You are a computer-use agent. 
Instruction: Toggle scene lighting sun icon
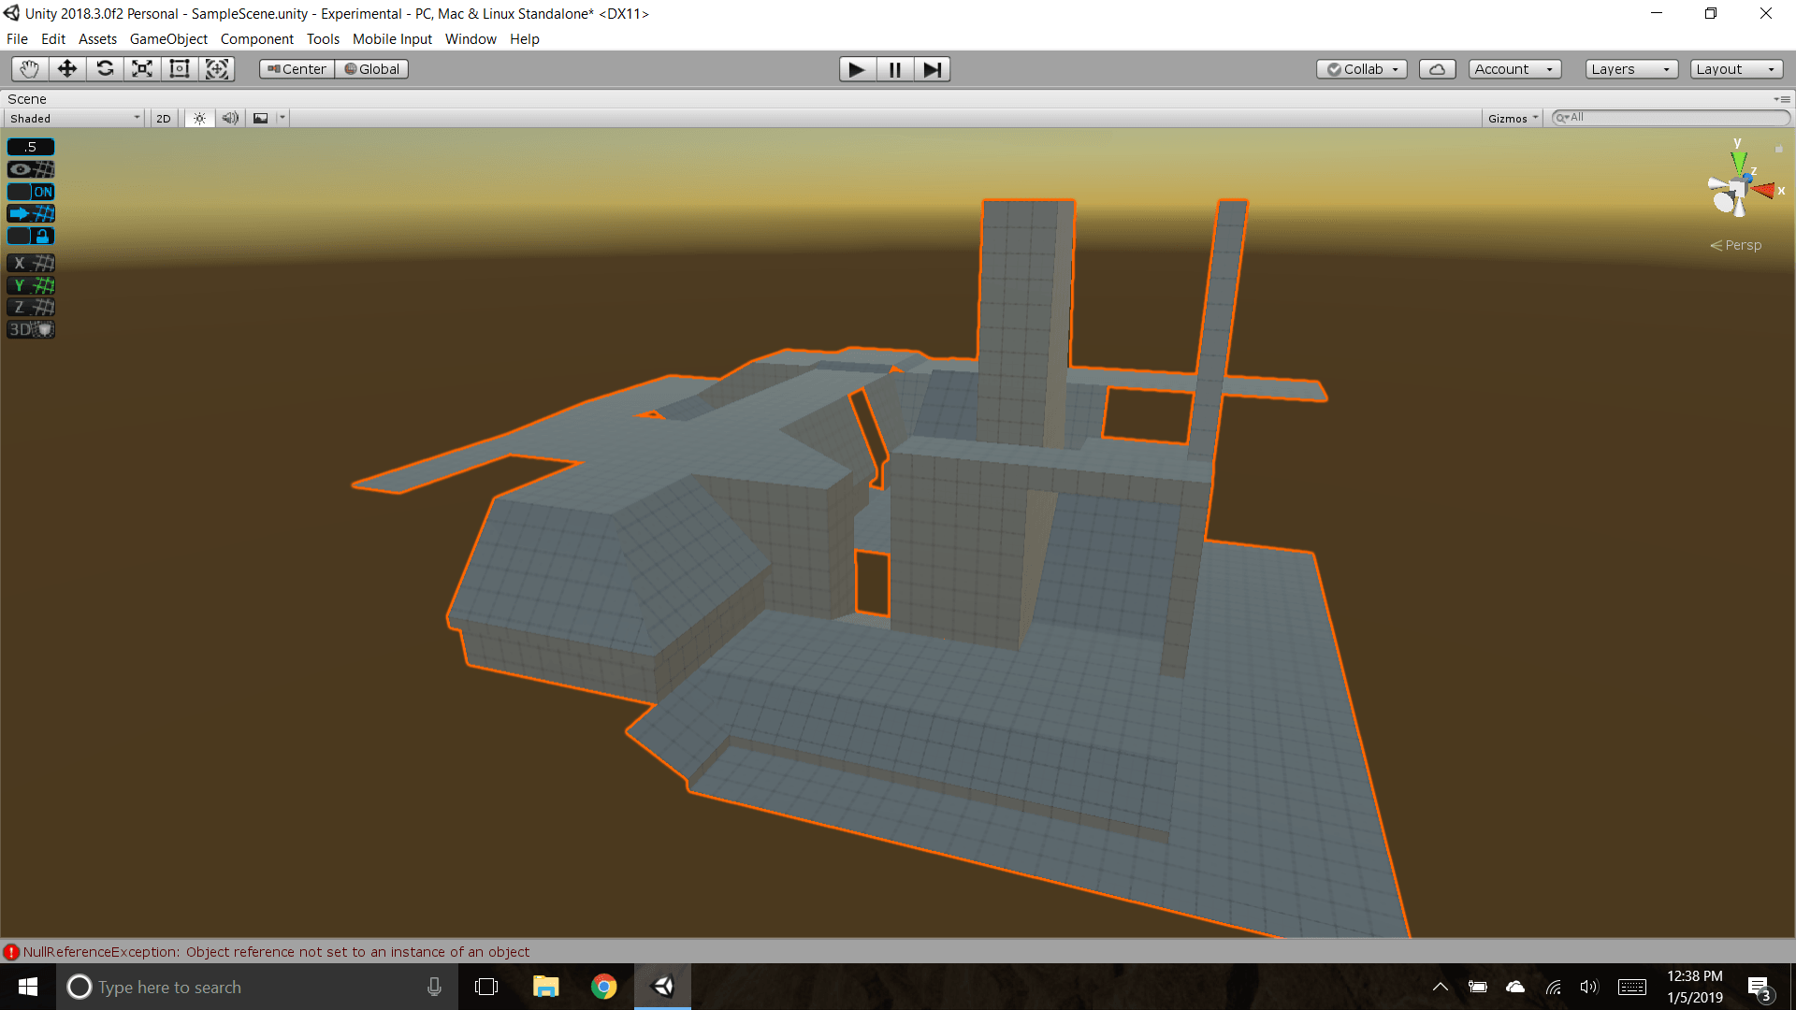(x=199, y=119)
